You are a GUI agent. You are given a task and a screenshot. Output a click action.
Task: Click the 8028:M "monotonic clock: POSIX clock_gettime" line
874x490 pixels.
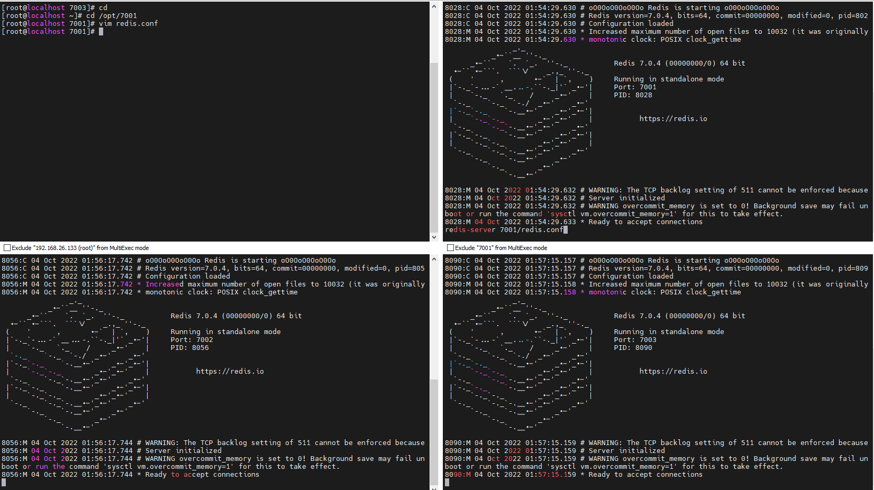tap(593, 40)
